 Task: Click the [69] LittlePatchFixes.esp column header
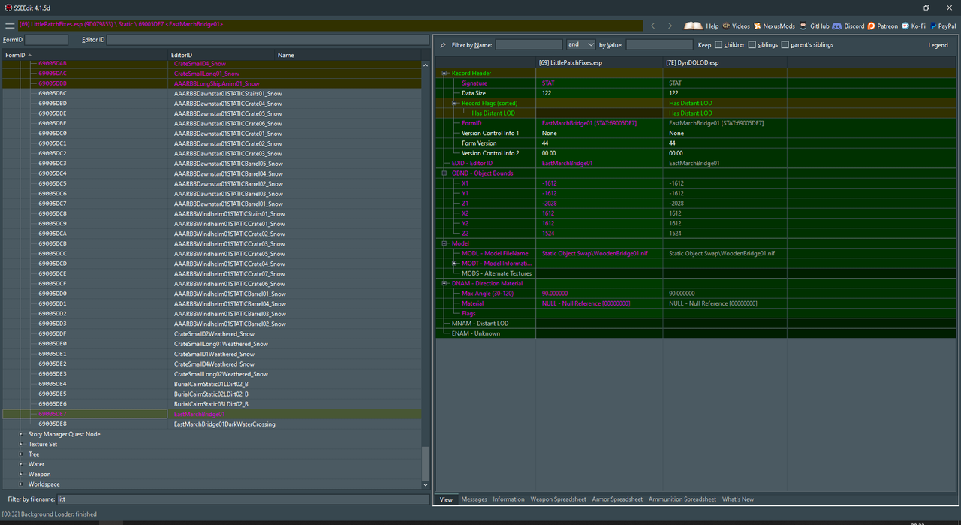(599, 62)
